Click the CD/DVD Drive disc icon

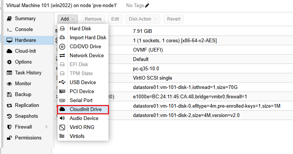click(63, 46)
